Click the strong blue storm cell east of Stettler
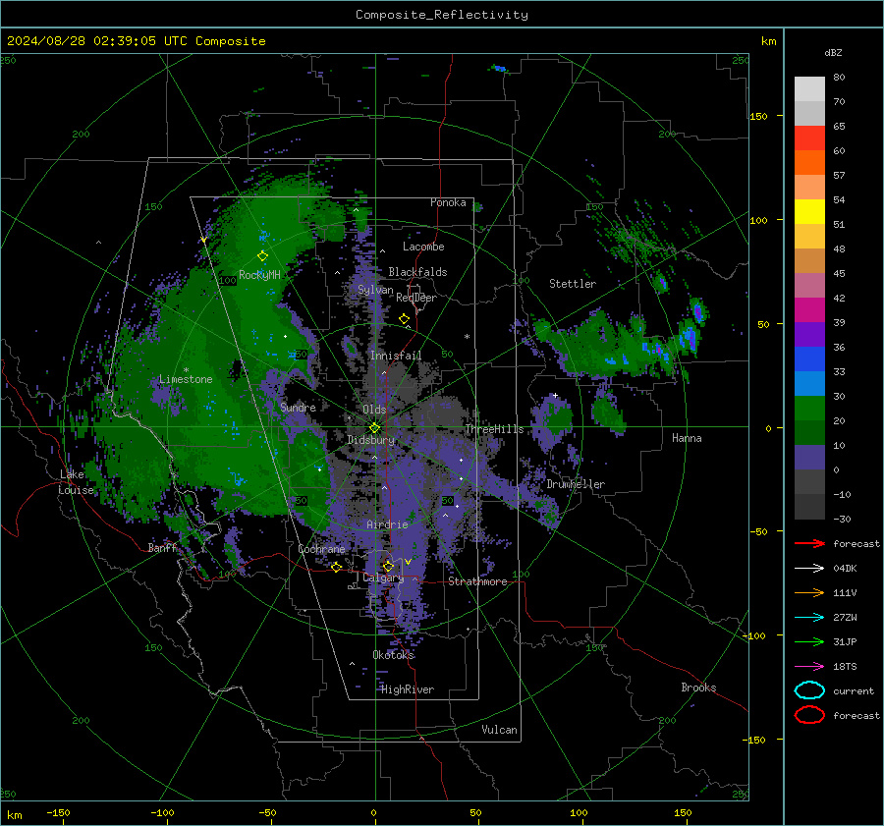Screen dimensions: 884x826 point(698,311)
